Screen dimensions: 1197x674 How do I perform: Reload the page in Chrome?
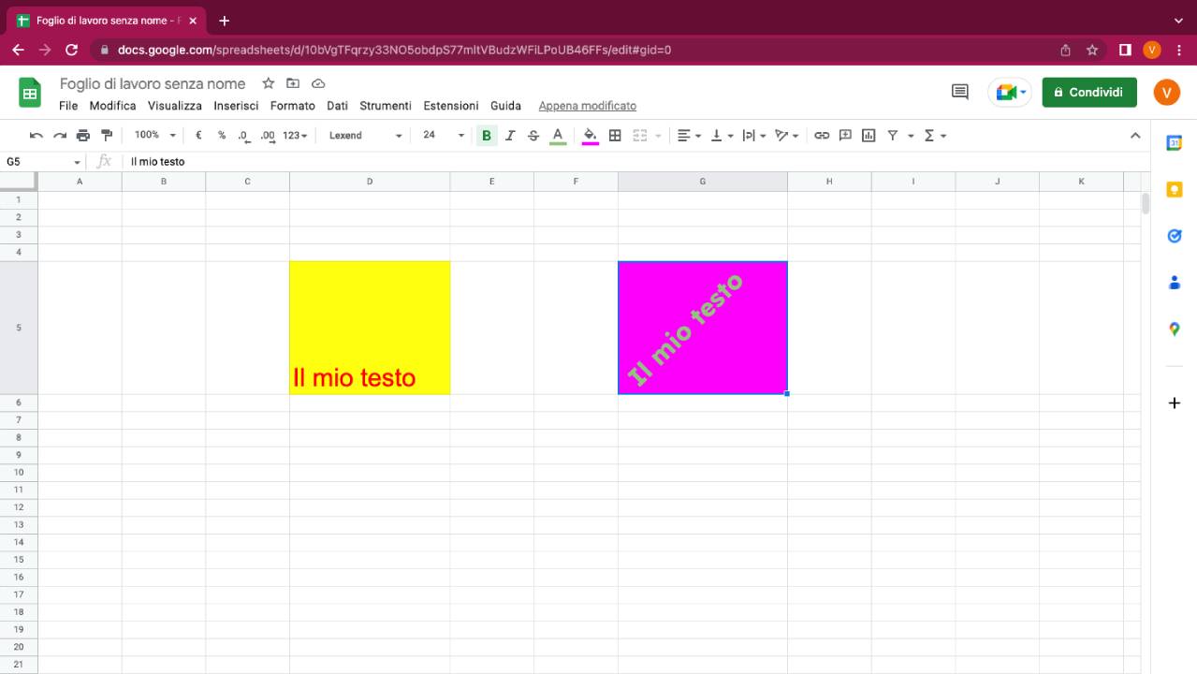(72, 50)
